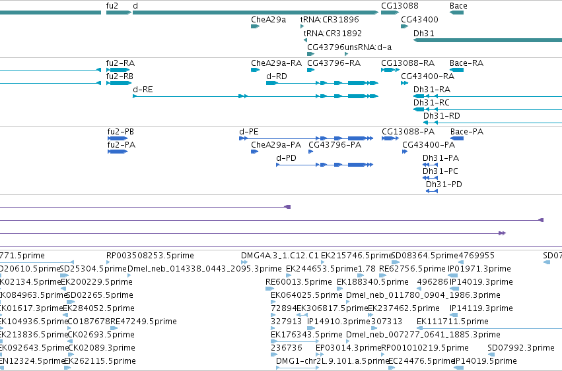Viewport: 562px width, 371px height.
Task: Click EST label Dmel_neb_014338_0443_2095.3prime
Action: [x=204, y=269]
